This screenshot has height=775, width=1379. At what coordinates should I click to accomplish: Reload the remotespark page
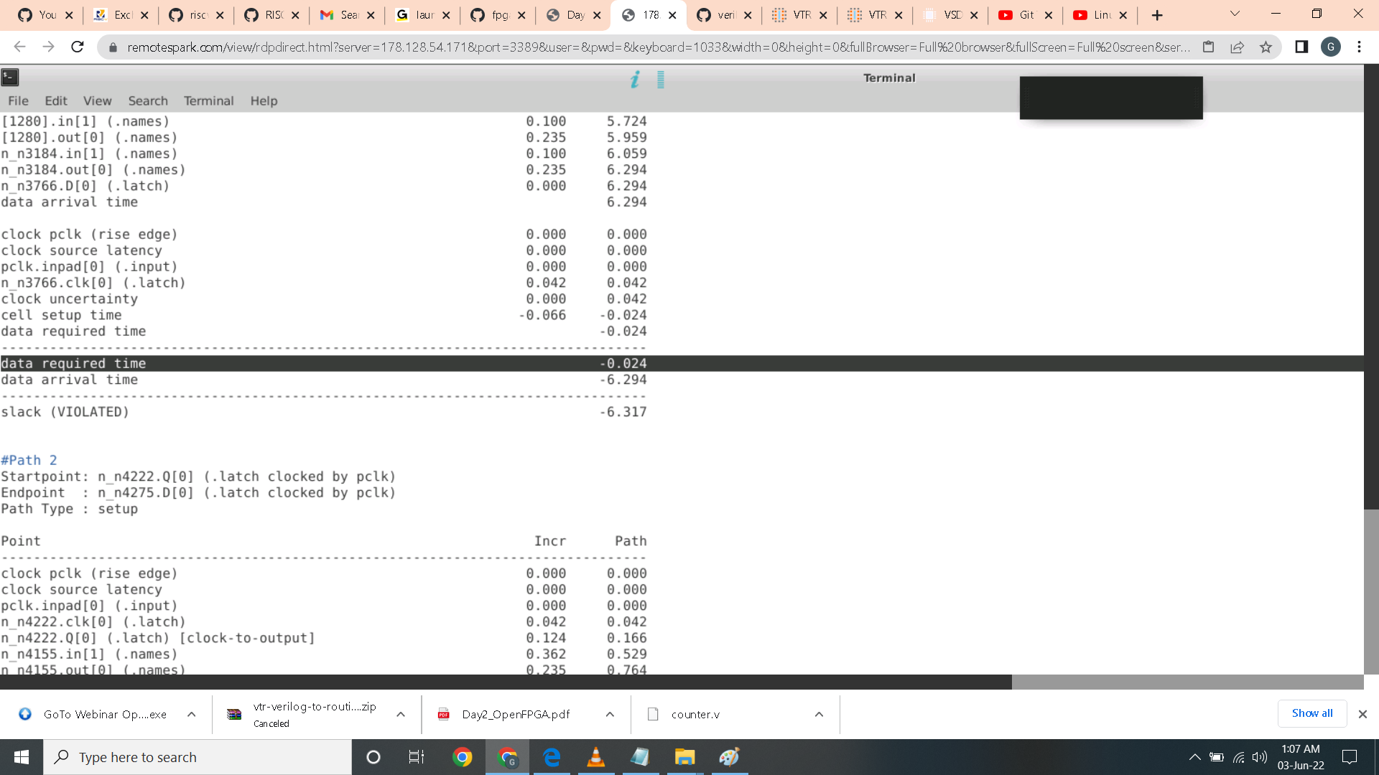78,47
